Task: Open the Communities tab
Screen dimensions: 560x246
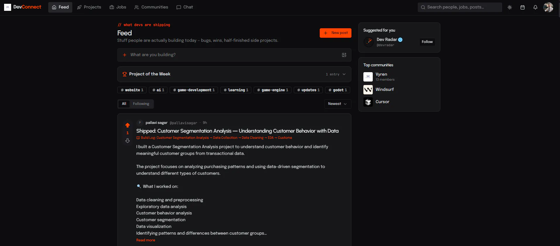Action: tap(151, 7)
